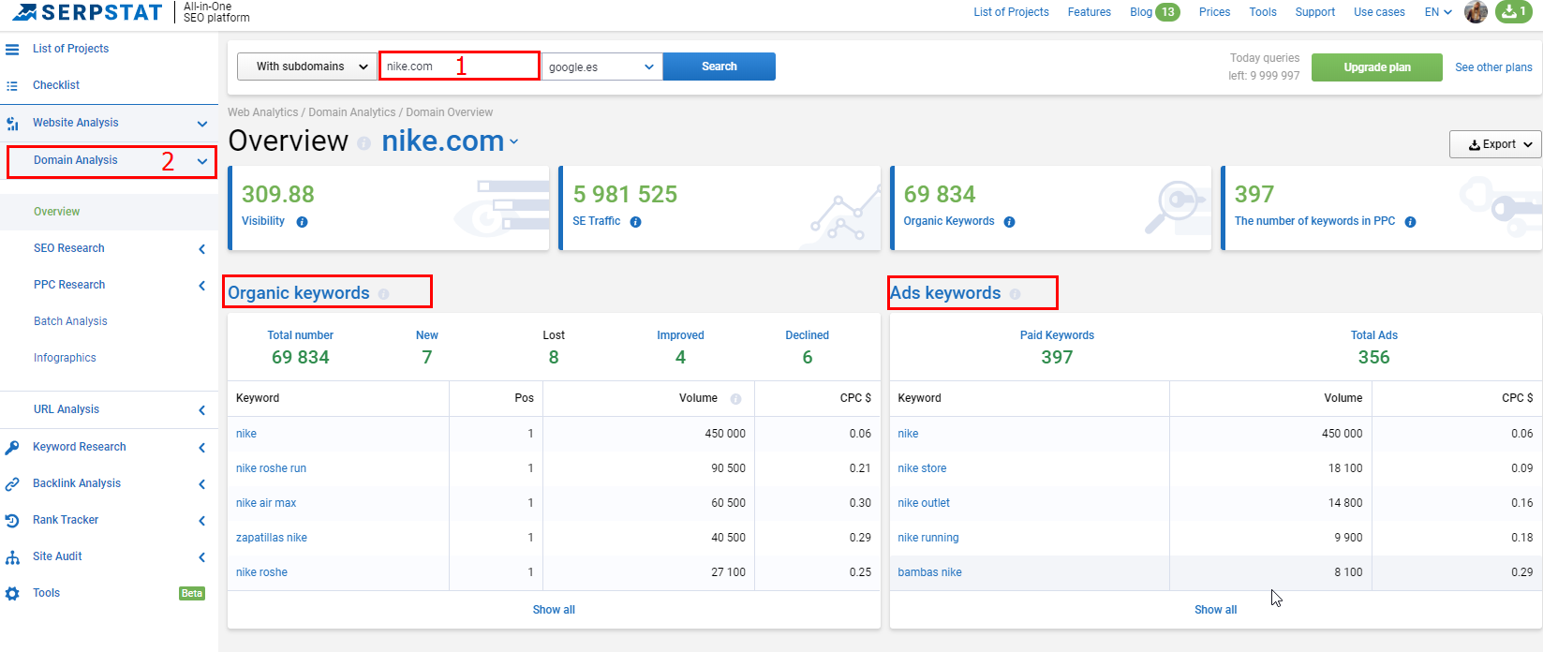This screenshot has height=652, width=1543.
Task: Click info icon in organic Volume column header
Action: click(x=735, y=399)
